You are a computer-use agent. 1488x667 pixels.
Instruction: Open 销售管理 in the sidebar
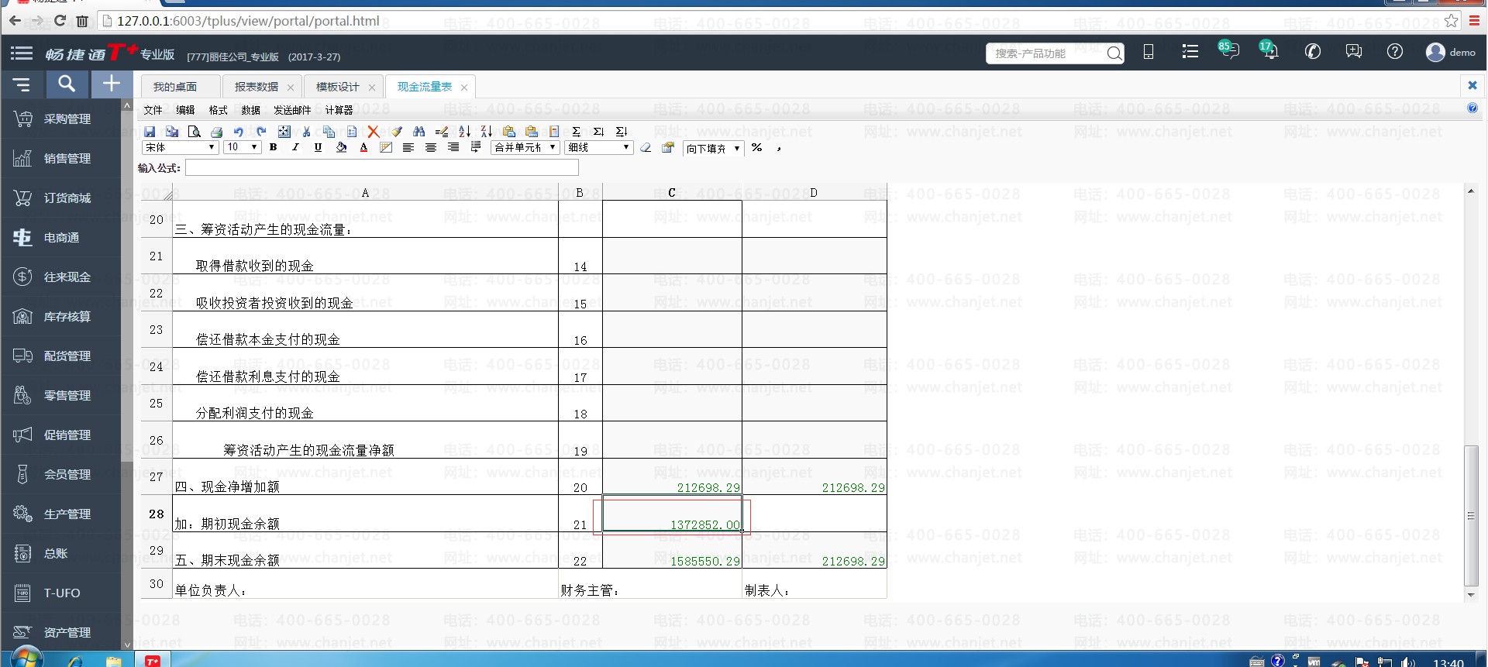(60, 158)
